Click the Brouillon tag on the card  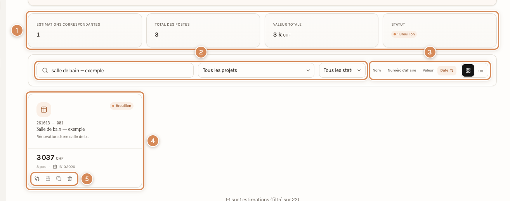pyautogui.click(x=122, y=106)
